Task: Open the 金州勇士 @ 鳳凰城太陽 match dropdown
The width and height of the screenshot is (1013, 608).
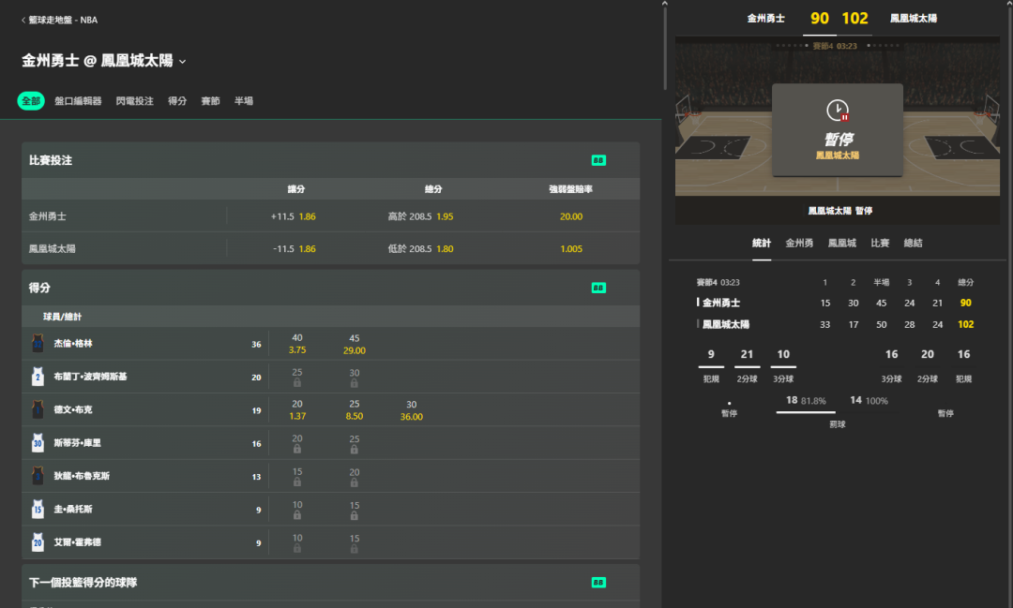Action: [183, 62]
